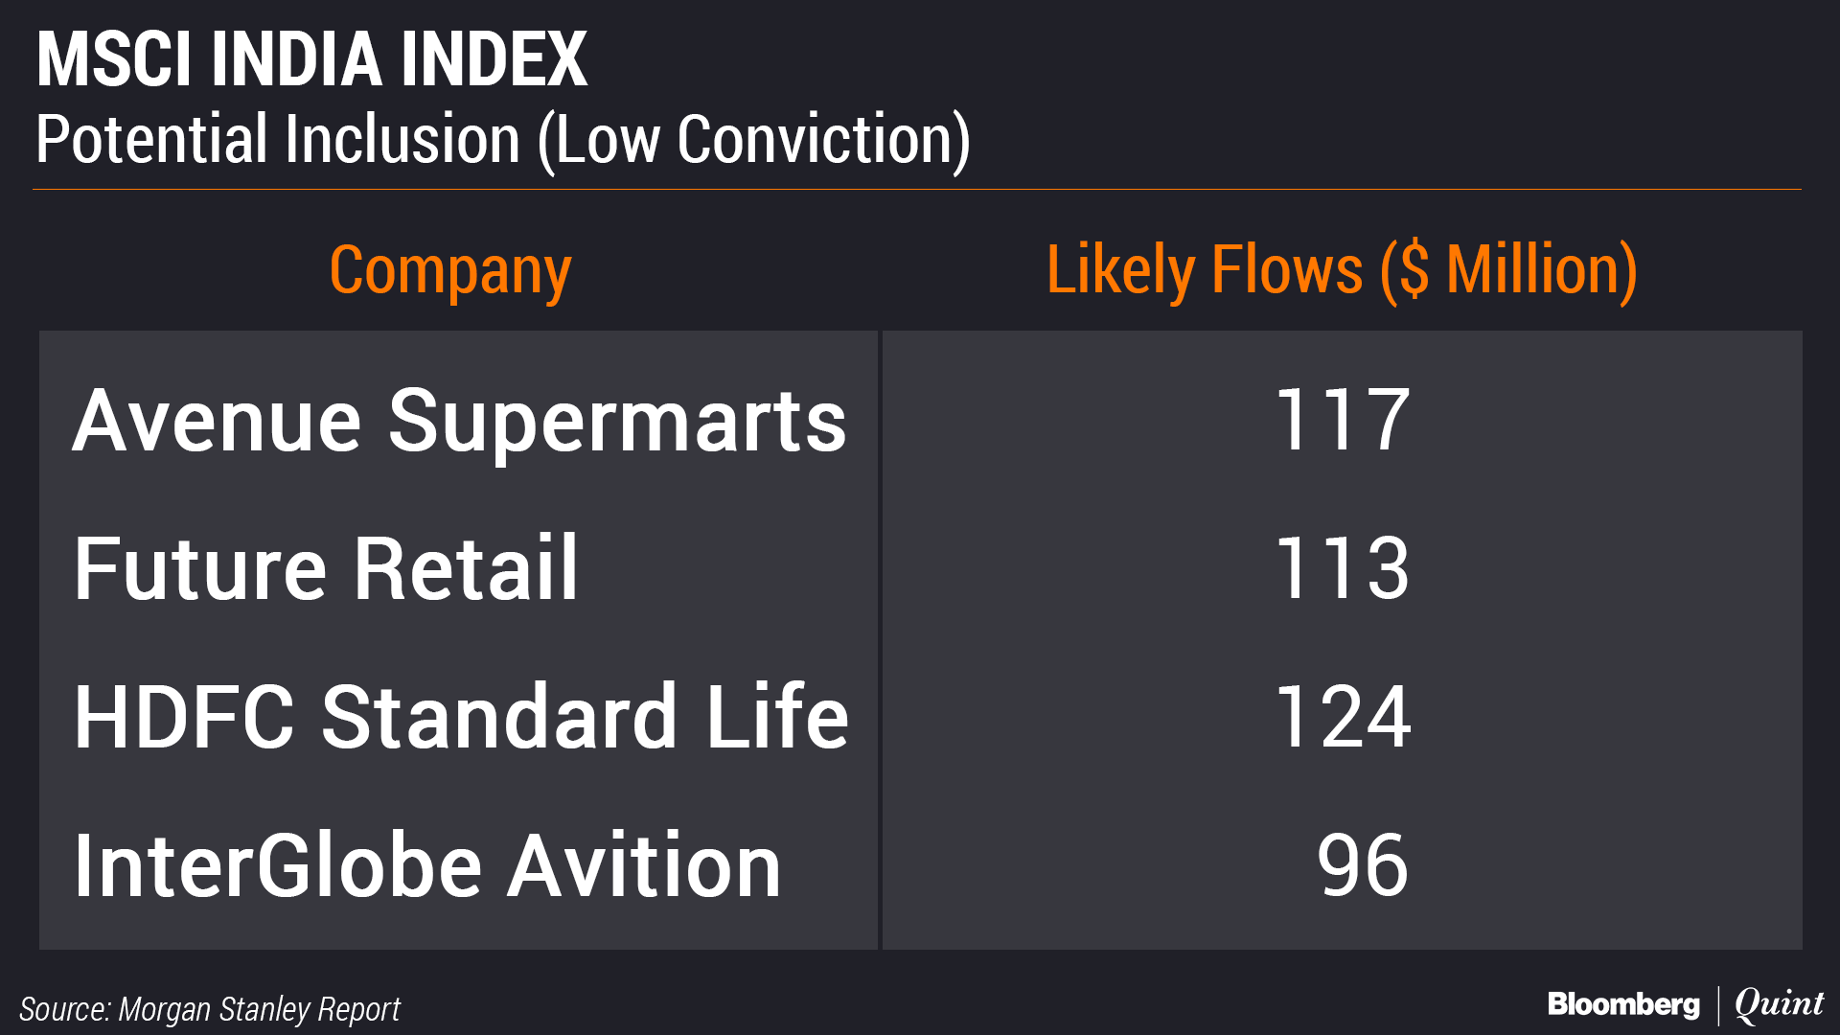The height and width of the screenshot is (1035, 1840).
Task: Select the HDFC Standard Life row label
Action: pos(461,717)
